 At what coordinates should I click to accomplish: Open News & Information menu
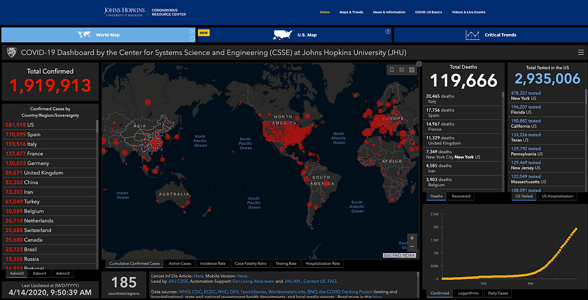(x=389, y=12)
